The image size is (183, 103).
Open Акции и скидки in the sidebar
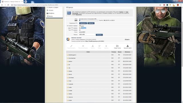(x=53, y=7)
